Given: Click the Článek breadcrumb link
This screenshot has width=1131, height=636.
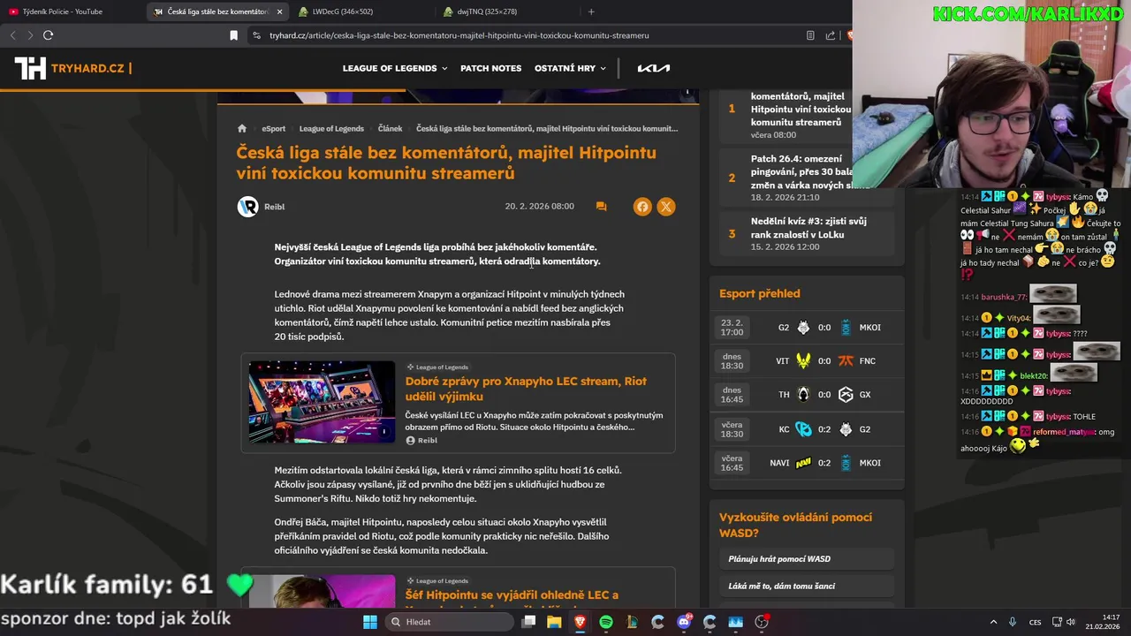Looking at the screenshot, I should pos(390,129).
